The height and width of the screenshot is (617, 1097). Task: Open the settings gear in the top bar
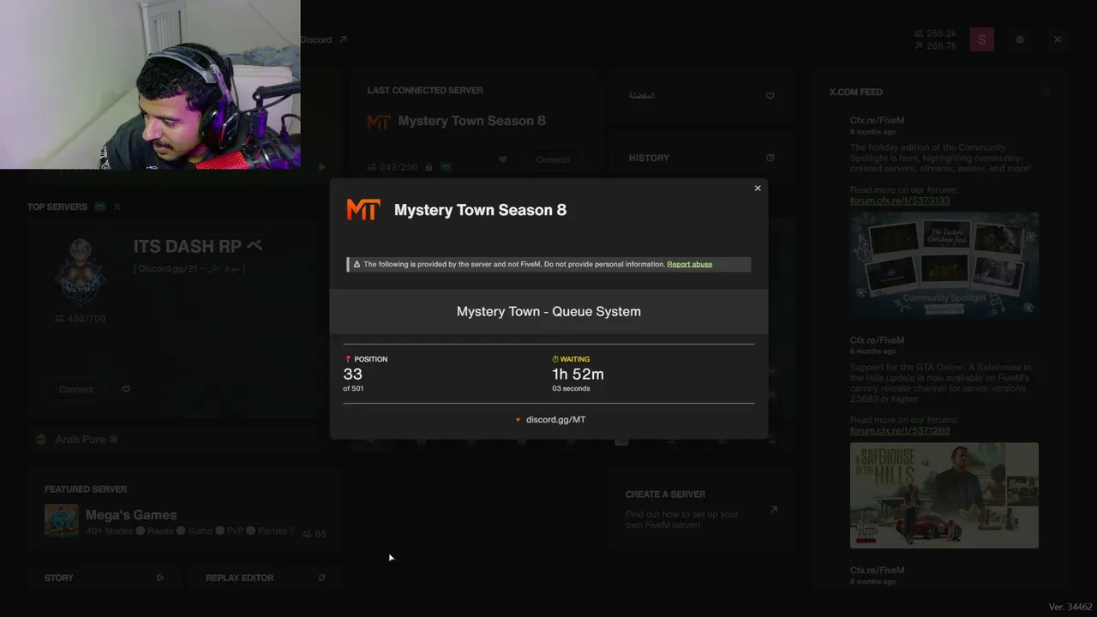(1020, 39)
